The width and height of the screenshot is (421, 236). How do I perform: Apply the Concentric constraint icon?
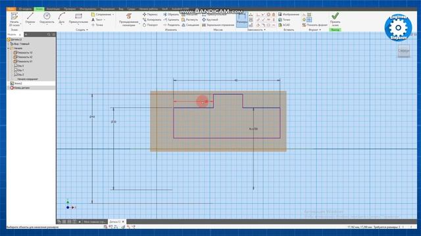[x=268, y=14]
